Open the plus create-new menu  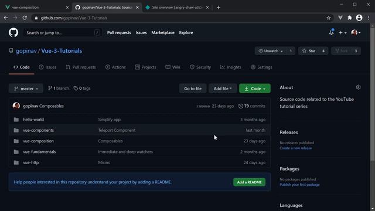[342, 33]
